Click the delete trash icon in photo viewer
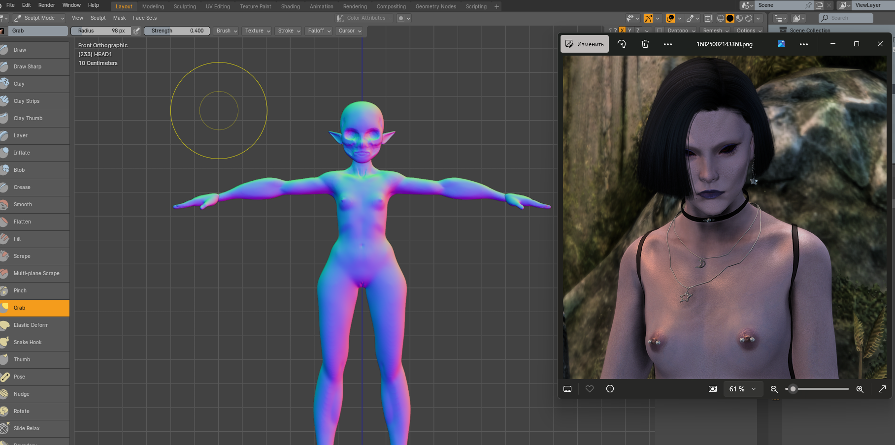 click(645, 44)
